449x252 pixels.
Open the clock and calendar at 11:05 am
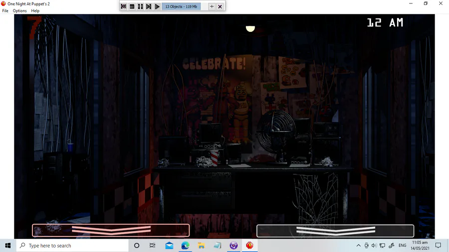click(x=420, y=246)
